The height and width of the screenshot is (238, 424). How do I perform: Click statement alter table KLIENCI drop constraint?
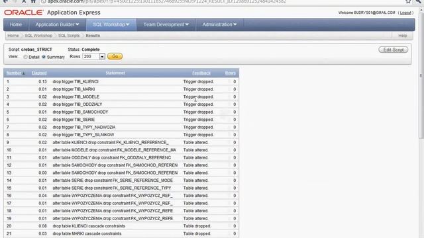(x=111, y=142)
